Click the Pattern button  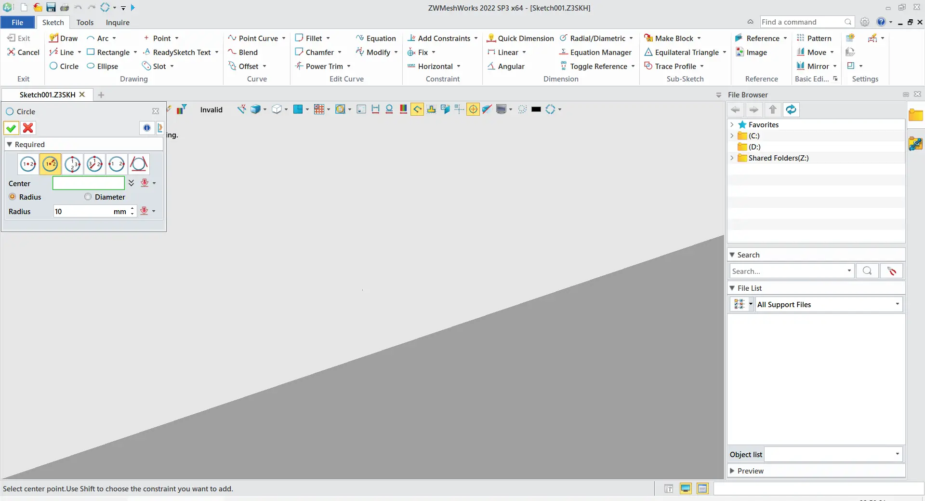pos(814,38)
